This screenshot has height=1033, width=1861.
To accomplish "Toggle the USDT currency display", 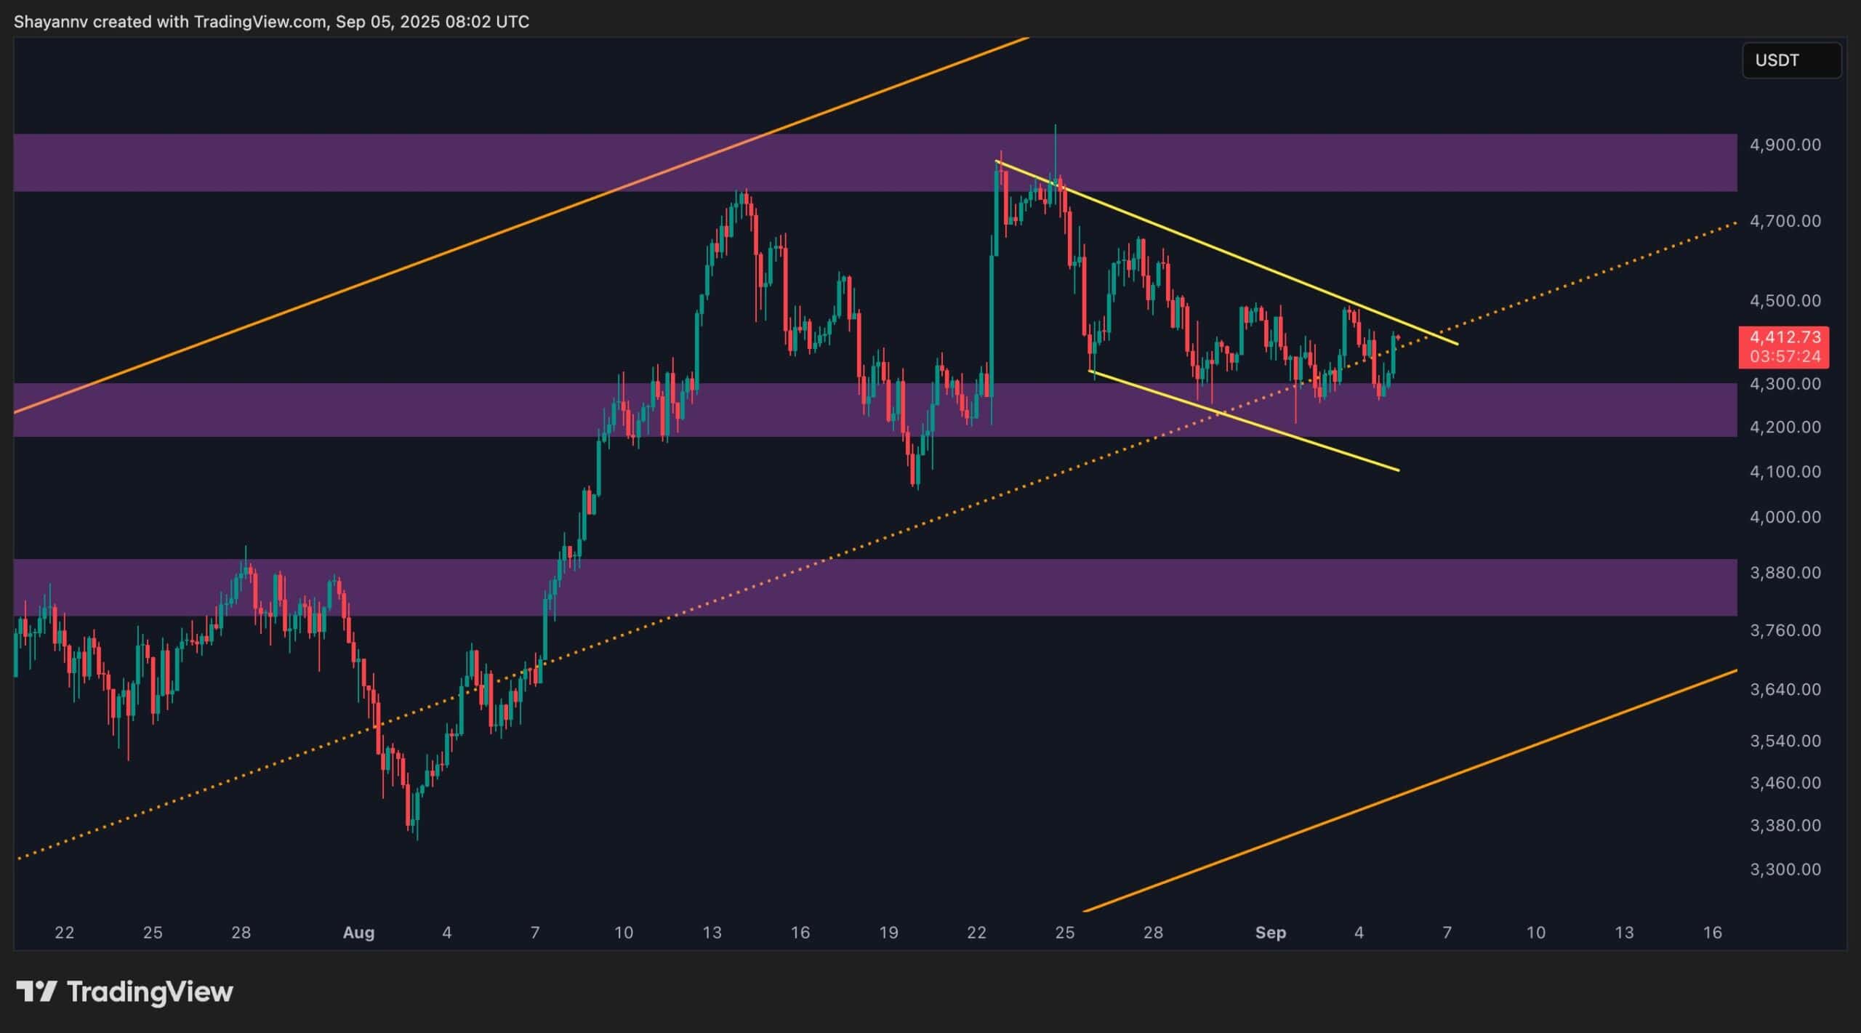I will click(x=1791, y=60).
